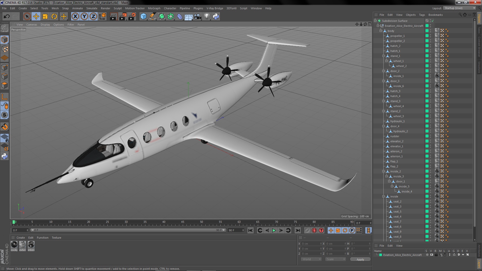Toggle Autokeying button
Screen dimensions: 482x271
[314, 230]
